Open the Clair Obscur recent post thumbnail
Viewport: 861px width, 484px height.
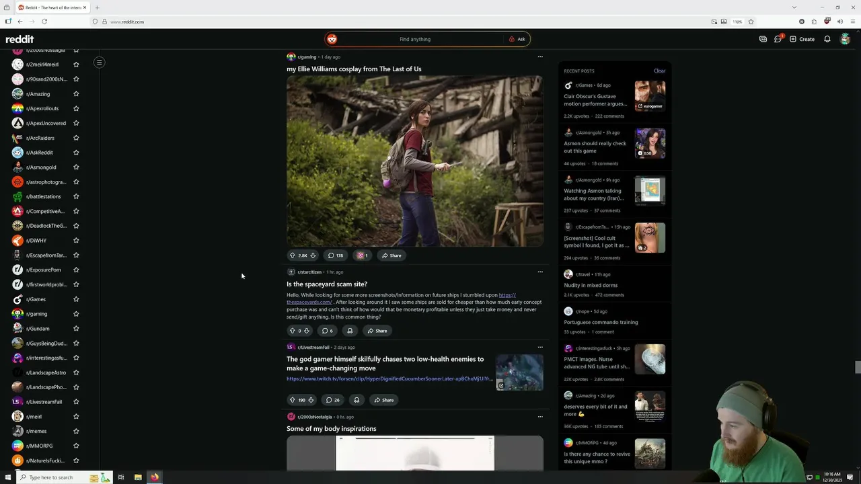(650, 96)
